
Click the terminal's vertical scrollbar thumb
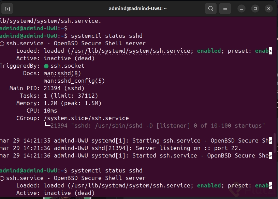275,143
